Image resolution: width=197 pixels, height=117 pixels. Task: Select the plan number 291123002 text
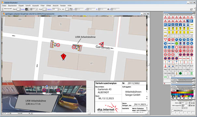coord(134,83)
